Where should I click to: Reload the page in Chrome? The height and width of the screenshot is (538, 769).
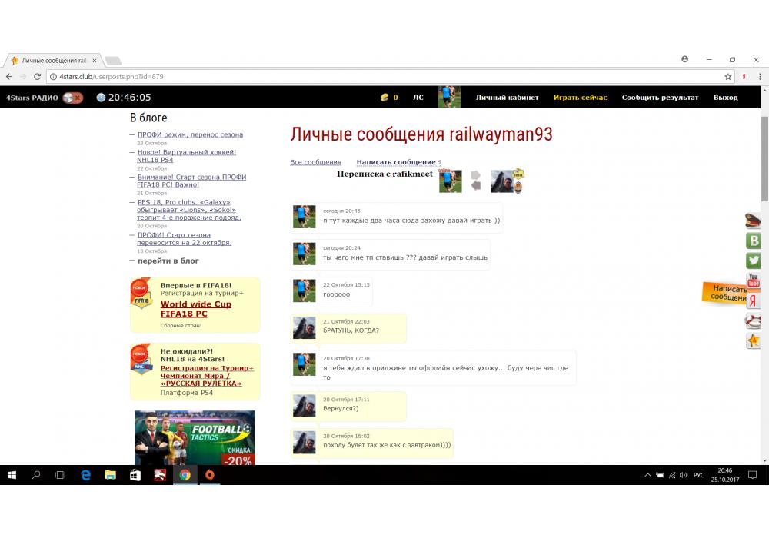37,77
